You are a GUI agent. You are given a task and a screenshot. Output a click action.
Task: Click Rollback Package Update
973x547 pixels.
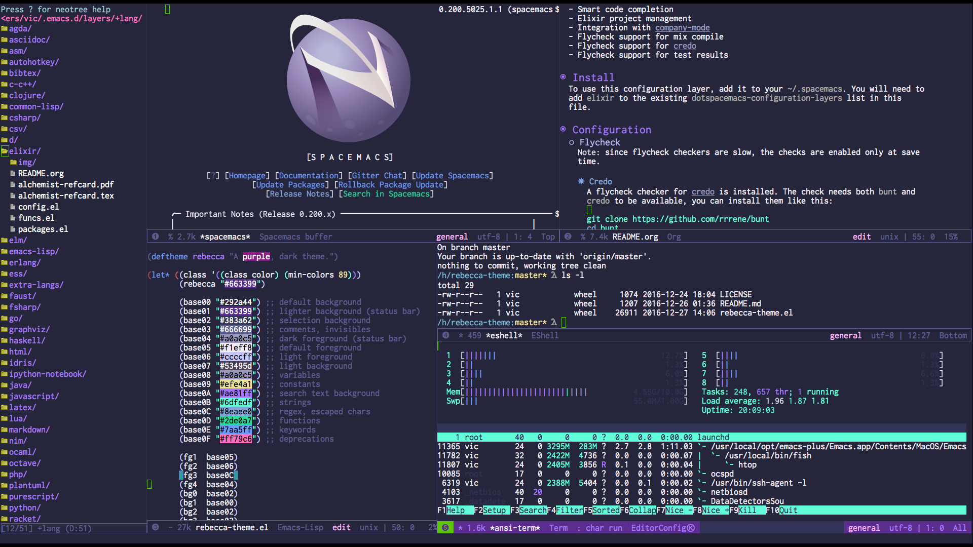click(391, 185)
